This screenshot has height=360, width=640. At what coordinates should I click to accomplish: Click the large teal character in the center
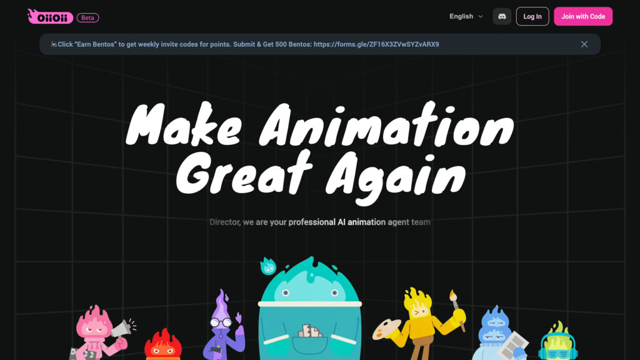[309, 312]
